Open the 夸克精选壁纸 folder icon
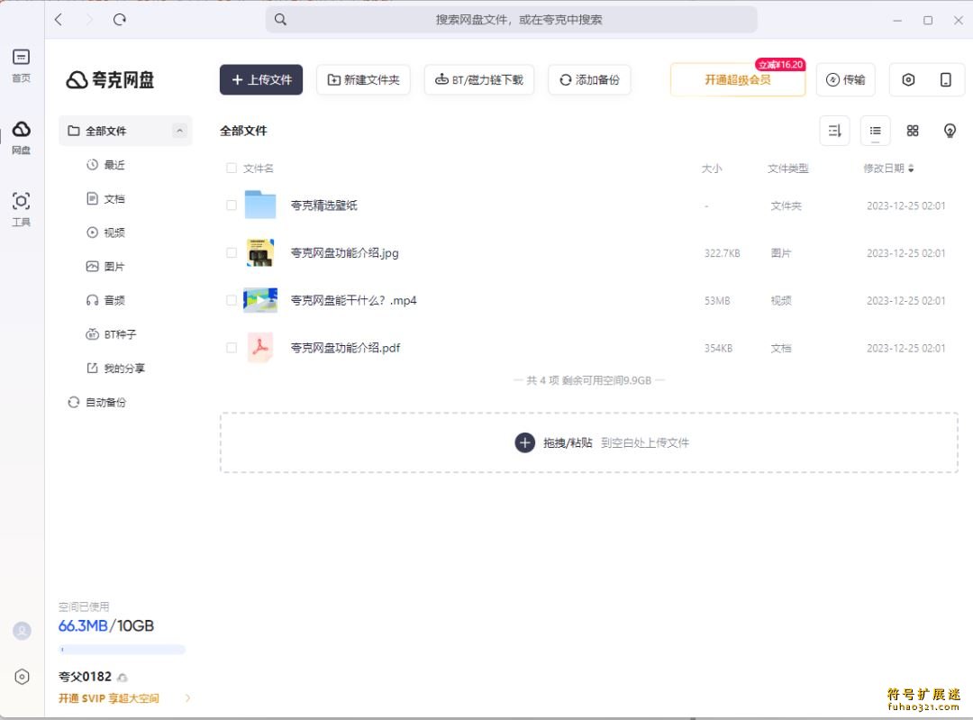The image size is (973, 720). coord(260,205)
